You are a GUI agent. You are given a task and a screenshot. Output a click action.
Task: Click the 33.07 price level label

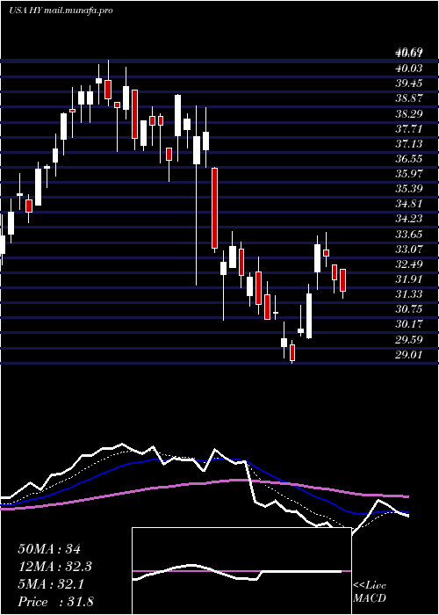pos(409,249)
